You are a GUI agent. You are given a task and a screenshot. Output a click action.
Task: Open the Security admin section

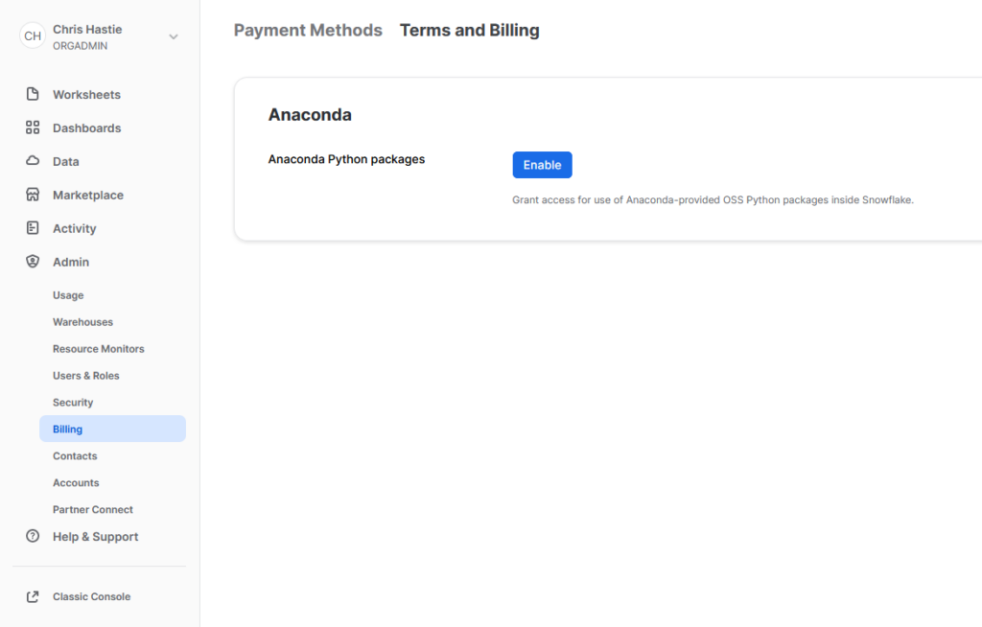[73, 403]
